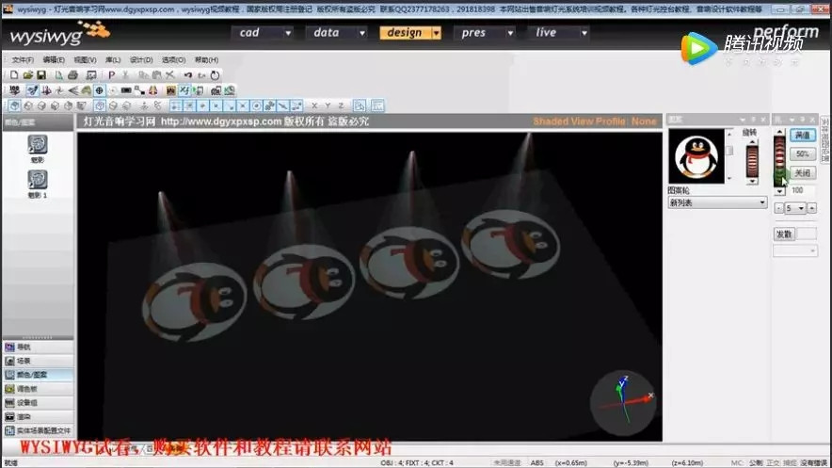Open the 调色板 sidebar panel

pos(39,389)
